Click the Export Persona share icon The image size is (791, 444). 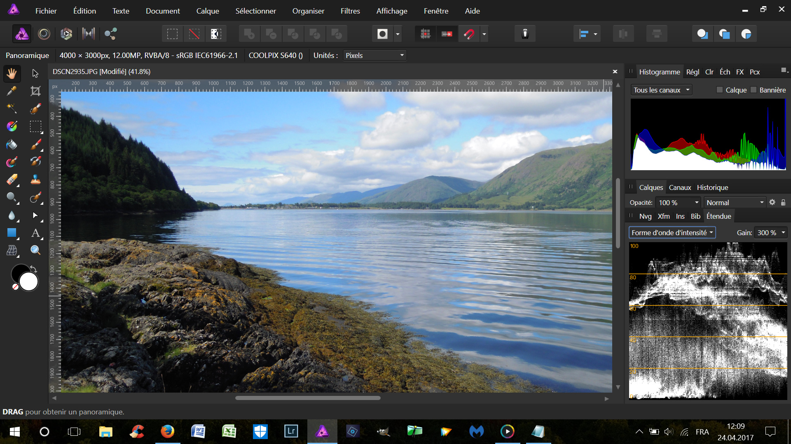pyautogui.click(x=110, y=34)
